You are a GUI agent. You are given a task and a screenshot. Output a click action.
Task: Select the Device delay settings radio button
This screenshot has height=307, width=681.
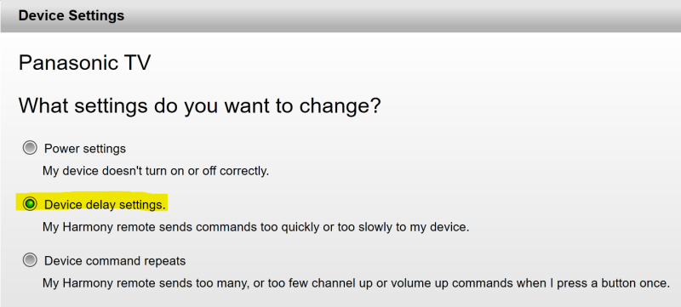coord(30,204)
